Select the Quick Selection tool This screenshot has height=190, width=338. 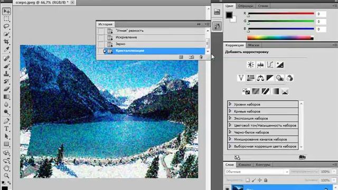[6, 34]
